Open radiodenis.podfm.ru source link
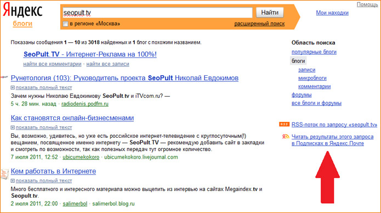Screen dimensions: 381x213 pos(85,104)
